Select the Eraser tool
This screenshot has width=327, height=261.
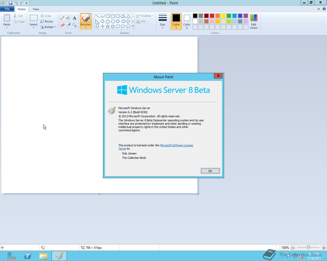[62, 25]
